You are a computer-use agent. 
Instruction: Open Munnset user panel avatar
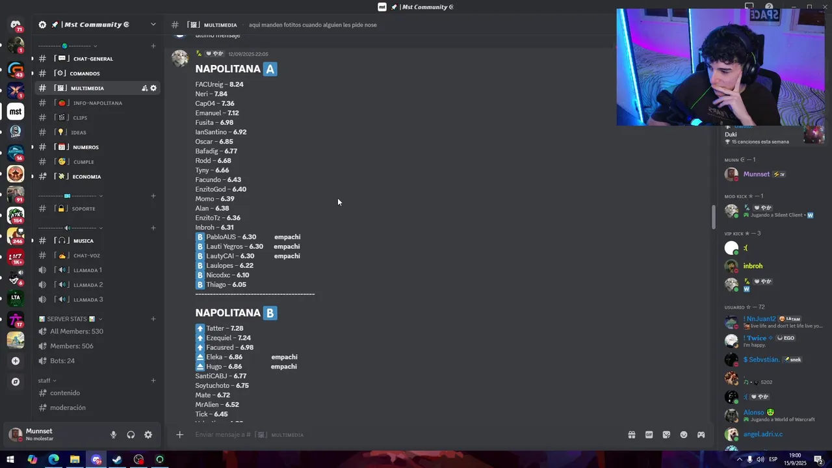coord(16,435)
